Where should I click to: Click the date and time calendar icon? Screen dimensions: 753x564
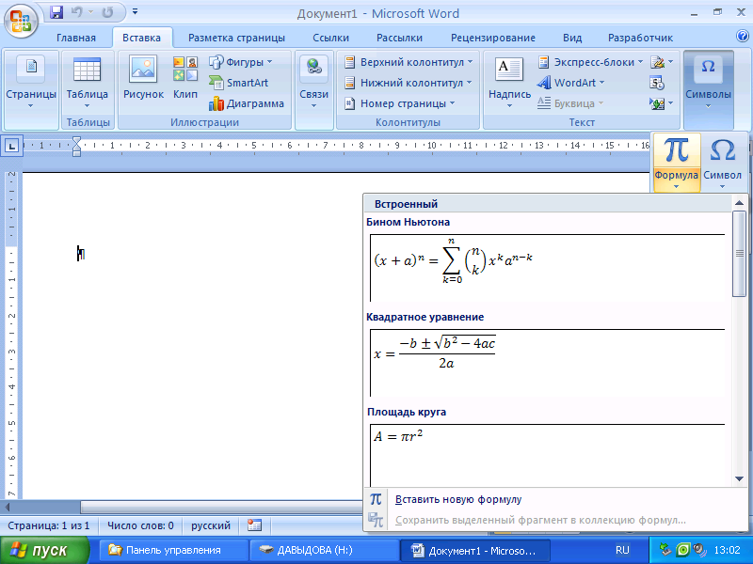coord(656,83)
